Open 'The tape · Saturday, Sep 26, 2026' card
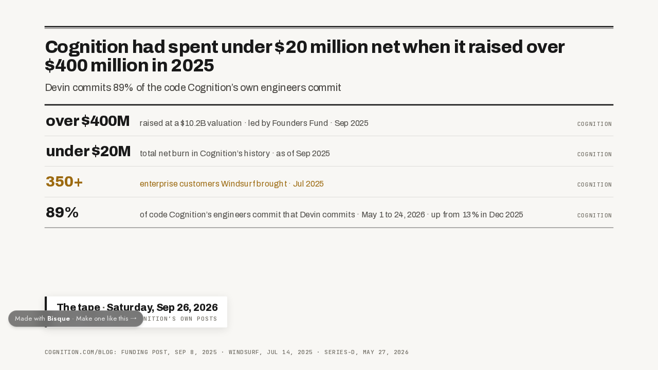 pos(136,311)
